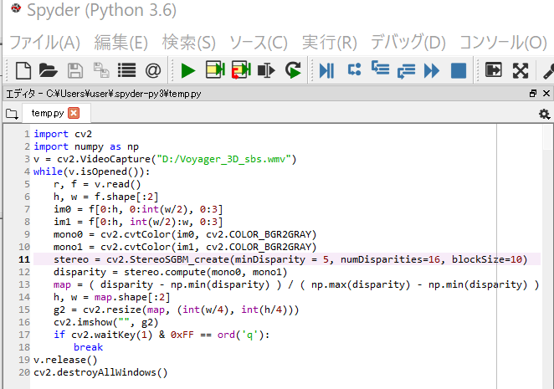Open the outline list icon

point(127,70)
